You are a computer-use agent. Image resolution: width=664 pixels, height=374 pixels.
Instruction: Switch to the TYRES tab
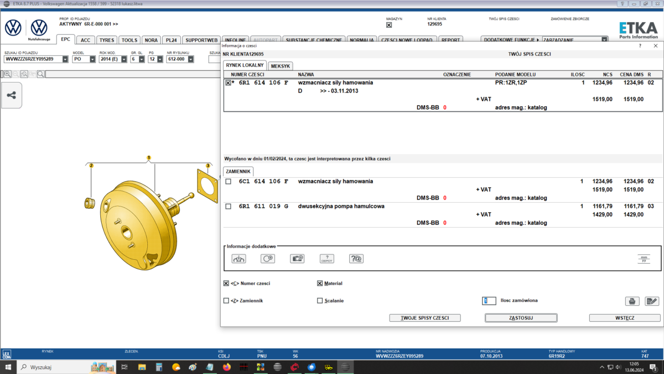click(x=107, y=40)
